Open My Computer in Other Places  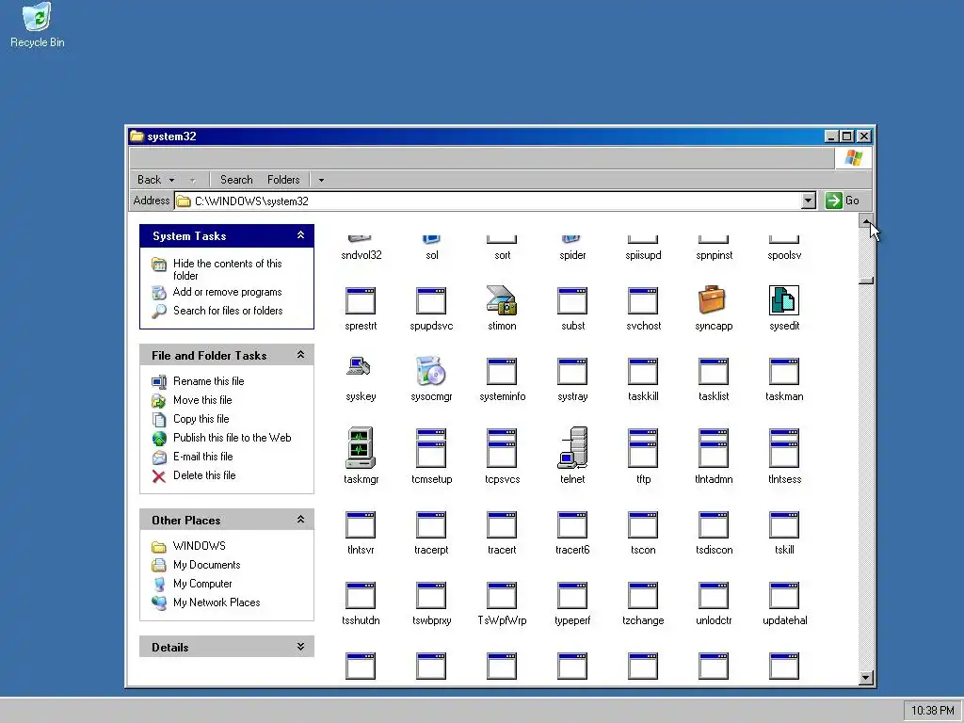203,584
